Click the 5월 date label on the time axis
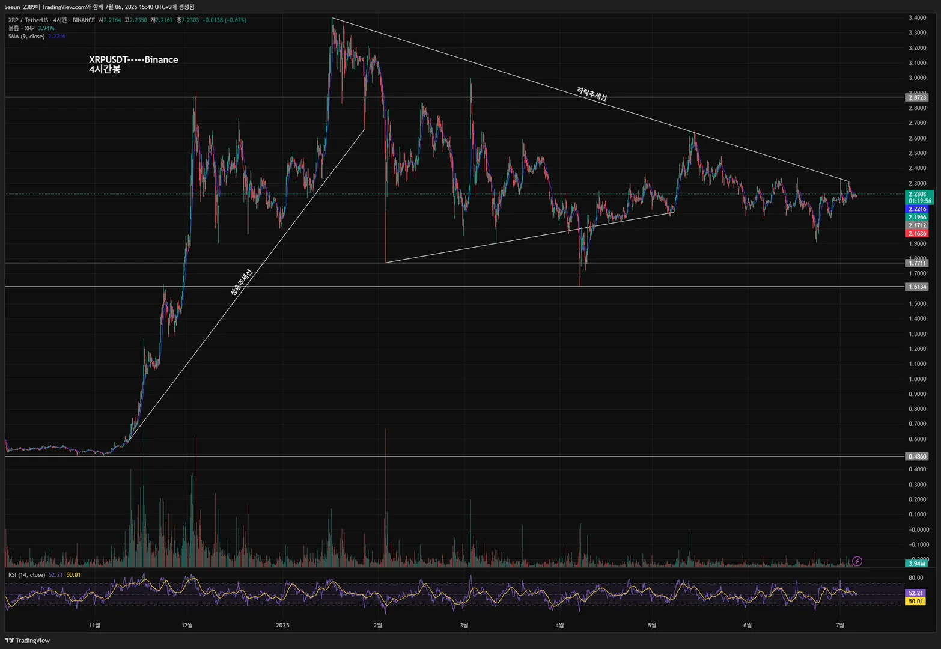The width and height of the screenshot is (941, 649). (x=652, y=626)
